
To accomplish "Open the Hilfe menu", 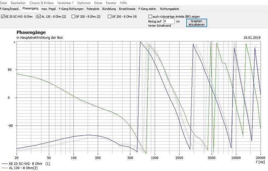I will 123,3.
